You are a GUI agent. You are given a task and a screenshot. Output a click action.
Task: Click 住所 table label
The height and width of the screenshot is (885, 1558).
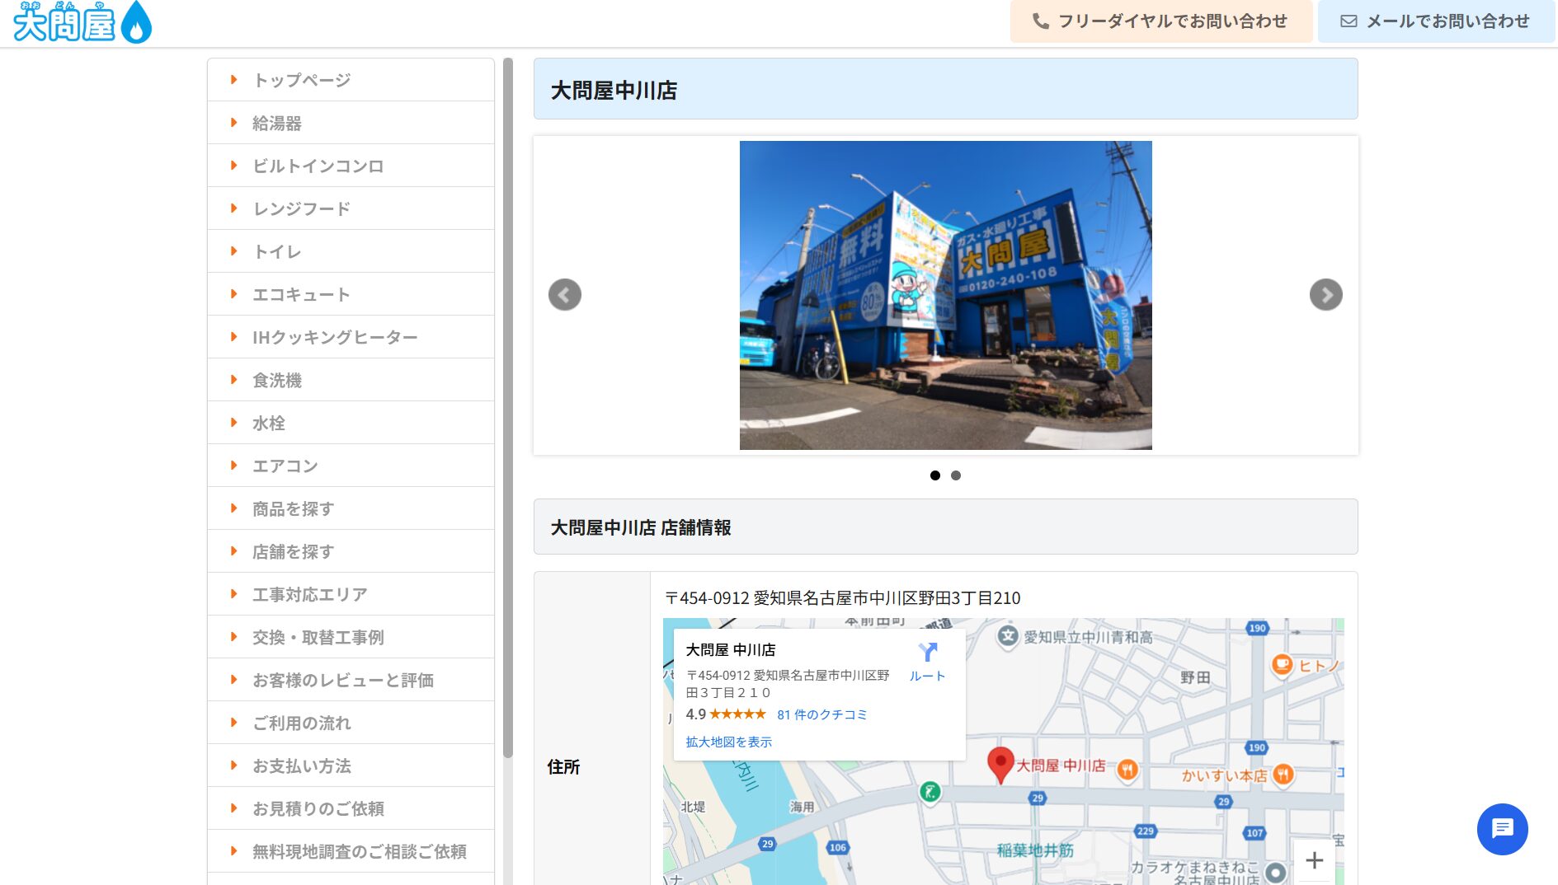[x=563, y=767]
